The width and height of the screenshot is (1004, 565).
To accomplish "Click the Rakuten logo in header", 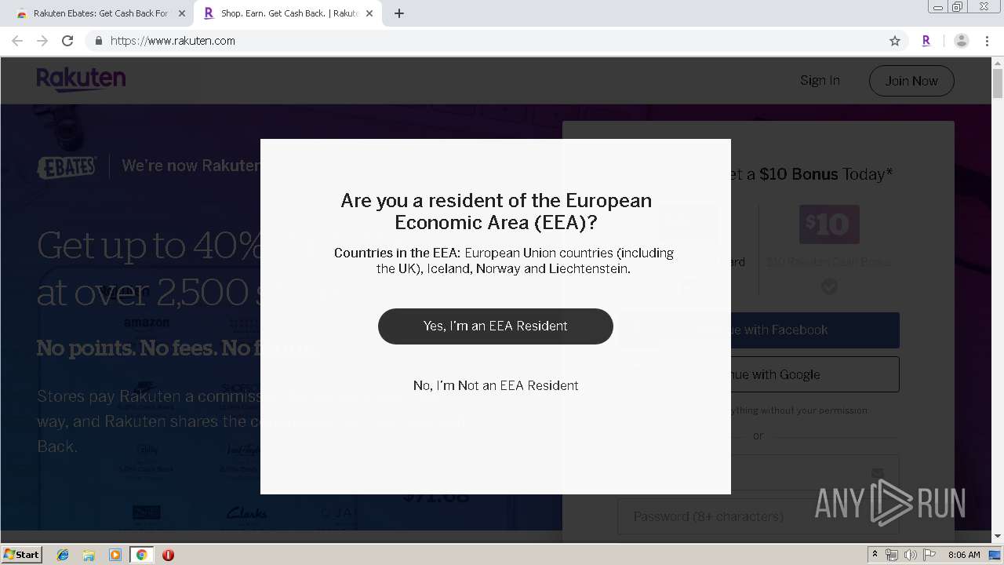I will click(81, 79).
